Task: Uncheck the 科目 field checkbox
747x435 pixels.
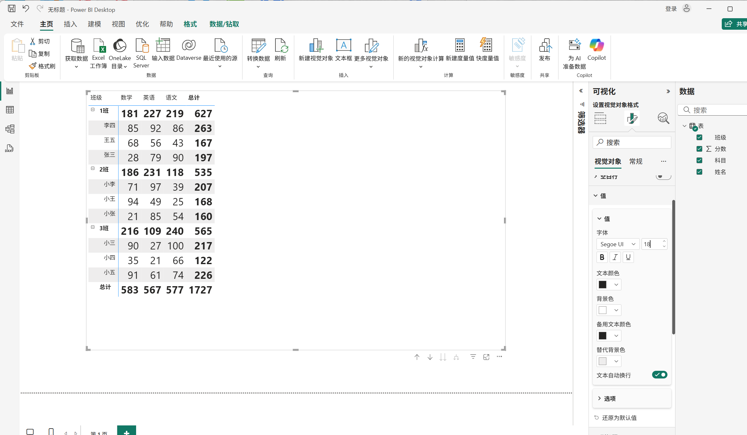Action: pyautogui.click(x=699, y=160)
